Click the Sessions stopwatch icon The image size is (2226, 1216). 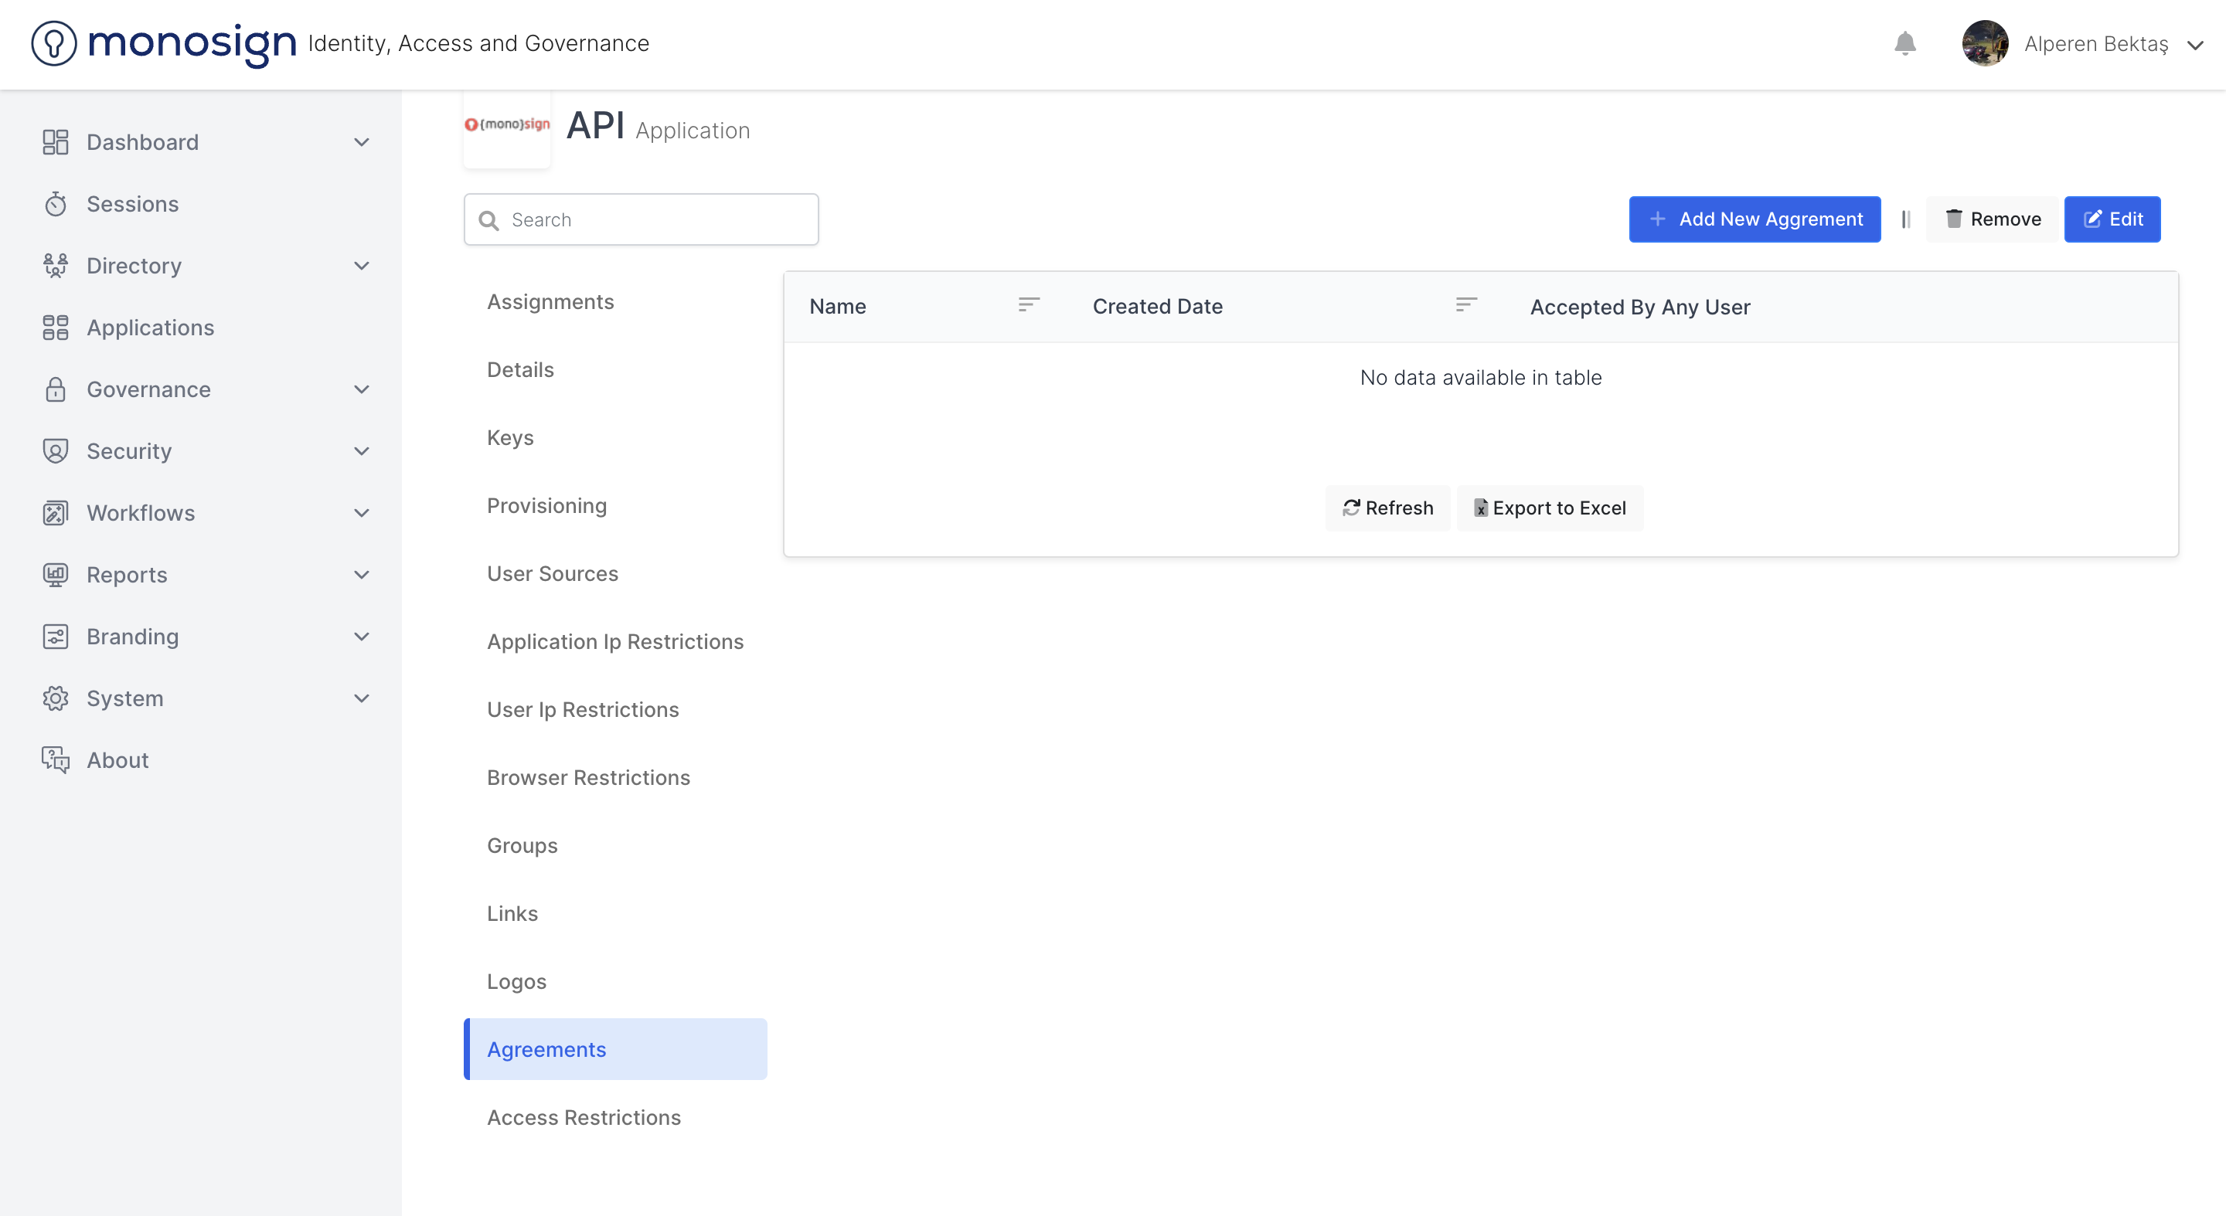pyautogui.click(x=56, y=204)
